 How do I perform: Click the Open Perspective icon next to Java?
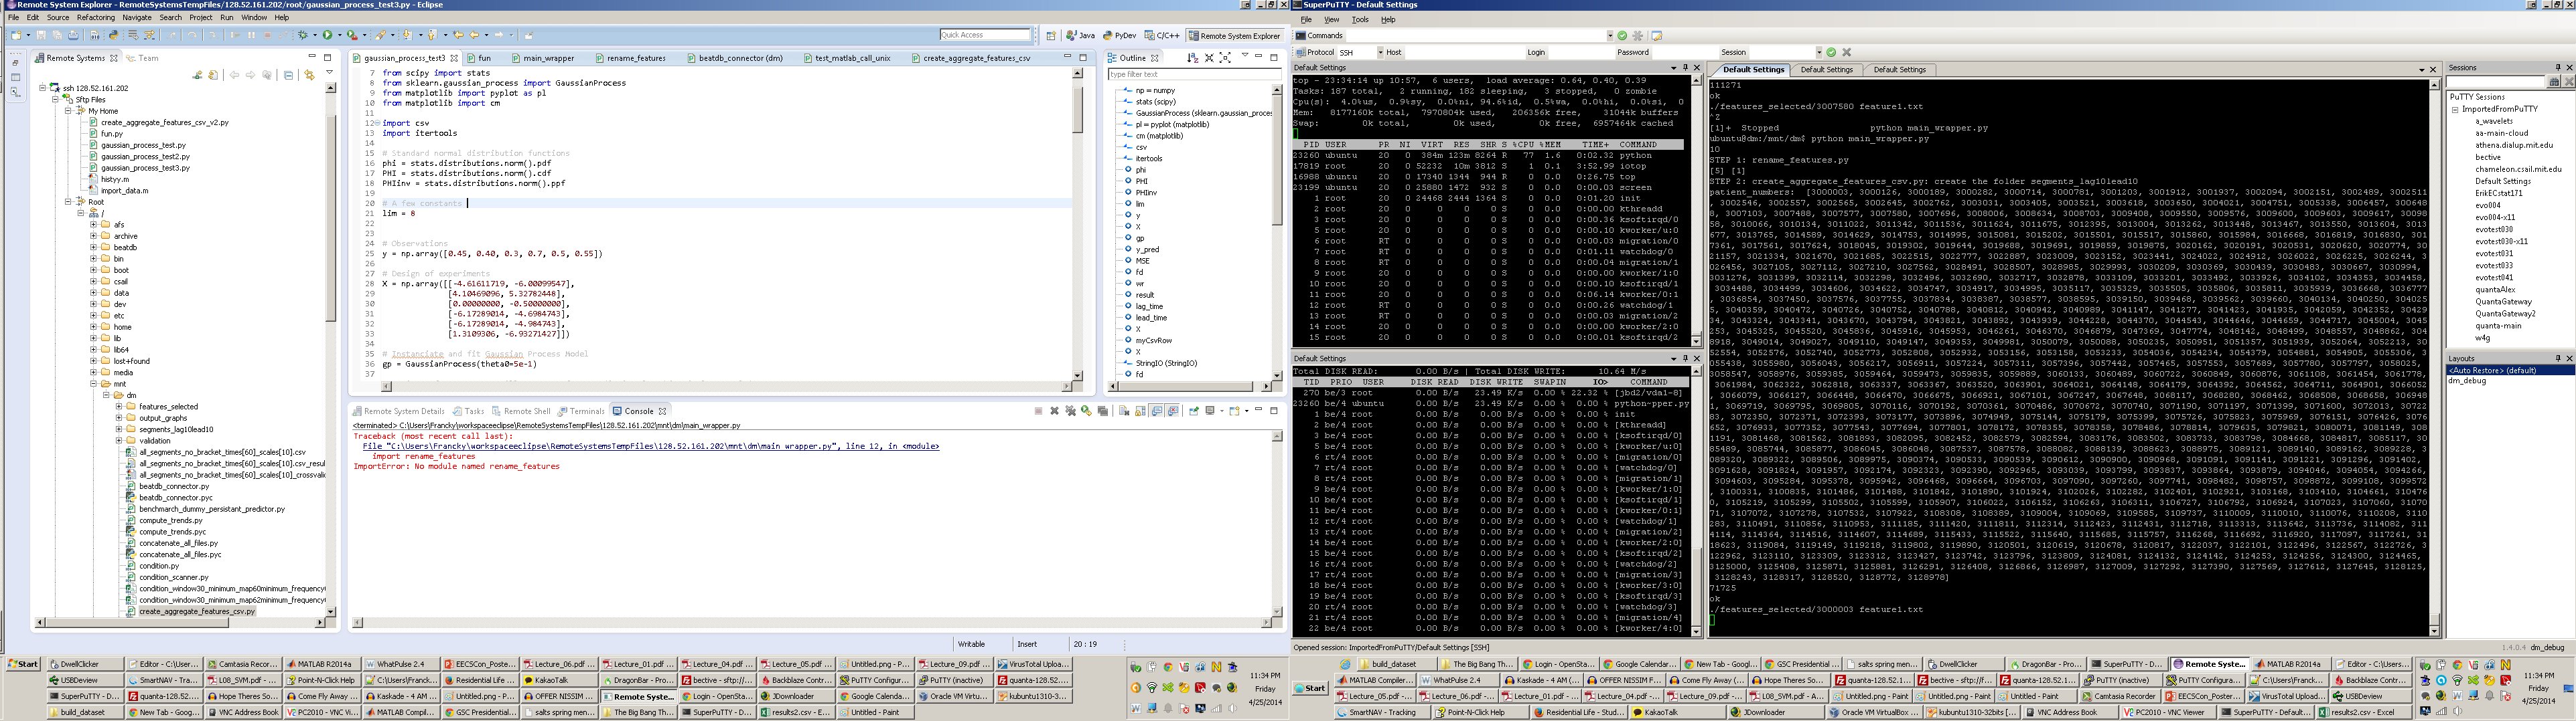tap(1052, 36)
